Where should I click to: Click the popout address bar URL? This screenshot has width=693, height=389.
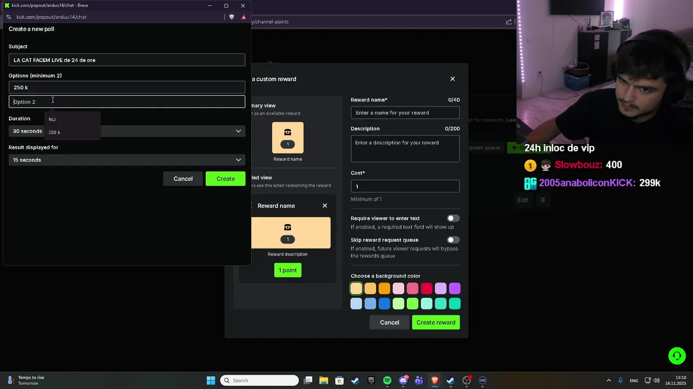51,17
